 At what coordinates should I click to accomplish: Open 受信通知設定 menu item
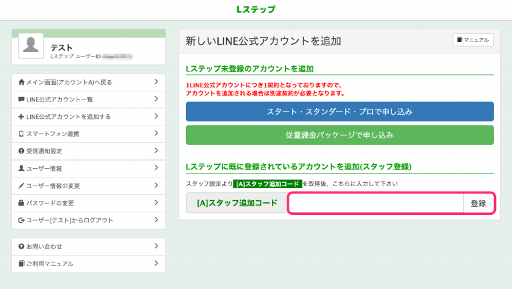click(x=89, y=151)
